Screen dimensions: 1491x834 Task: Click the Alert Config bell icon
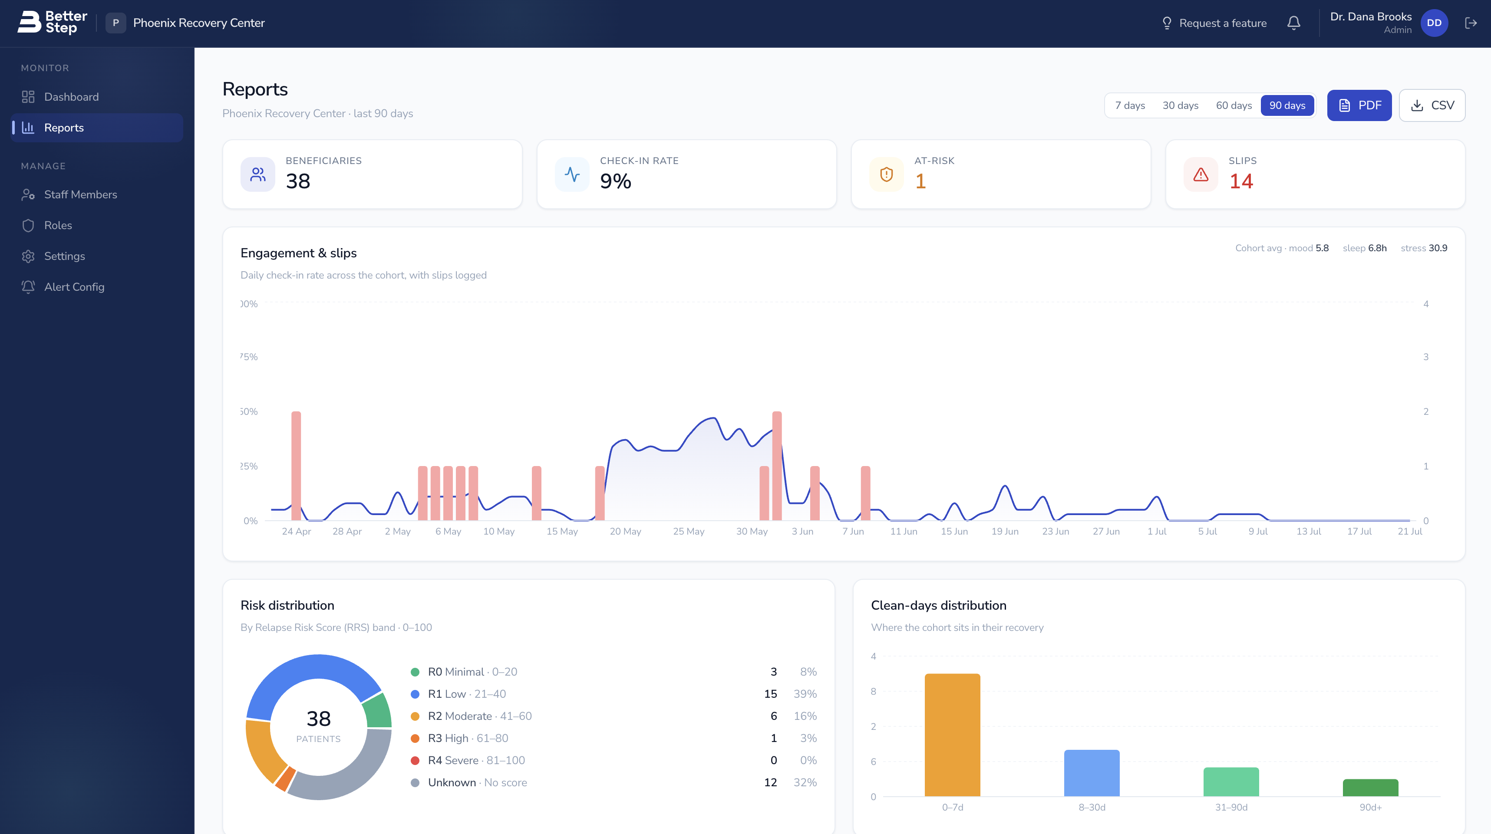(x=28, y=287)
